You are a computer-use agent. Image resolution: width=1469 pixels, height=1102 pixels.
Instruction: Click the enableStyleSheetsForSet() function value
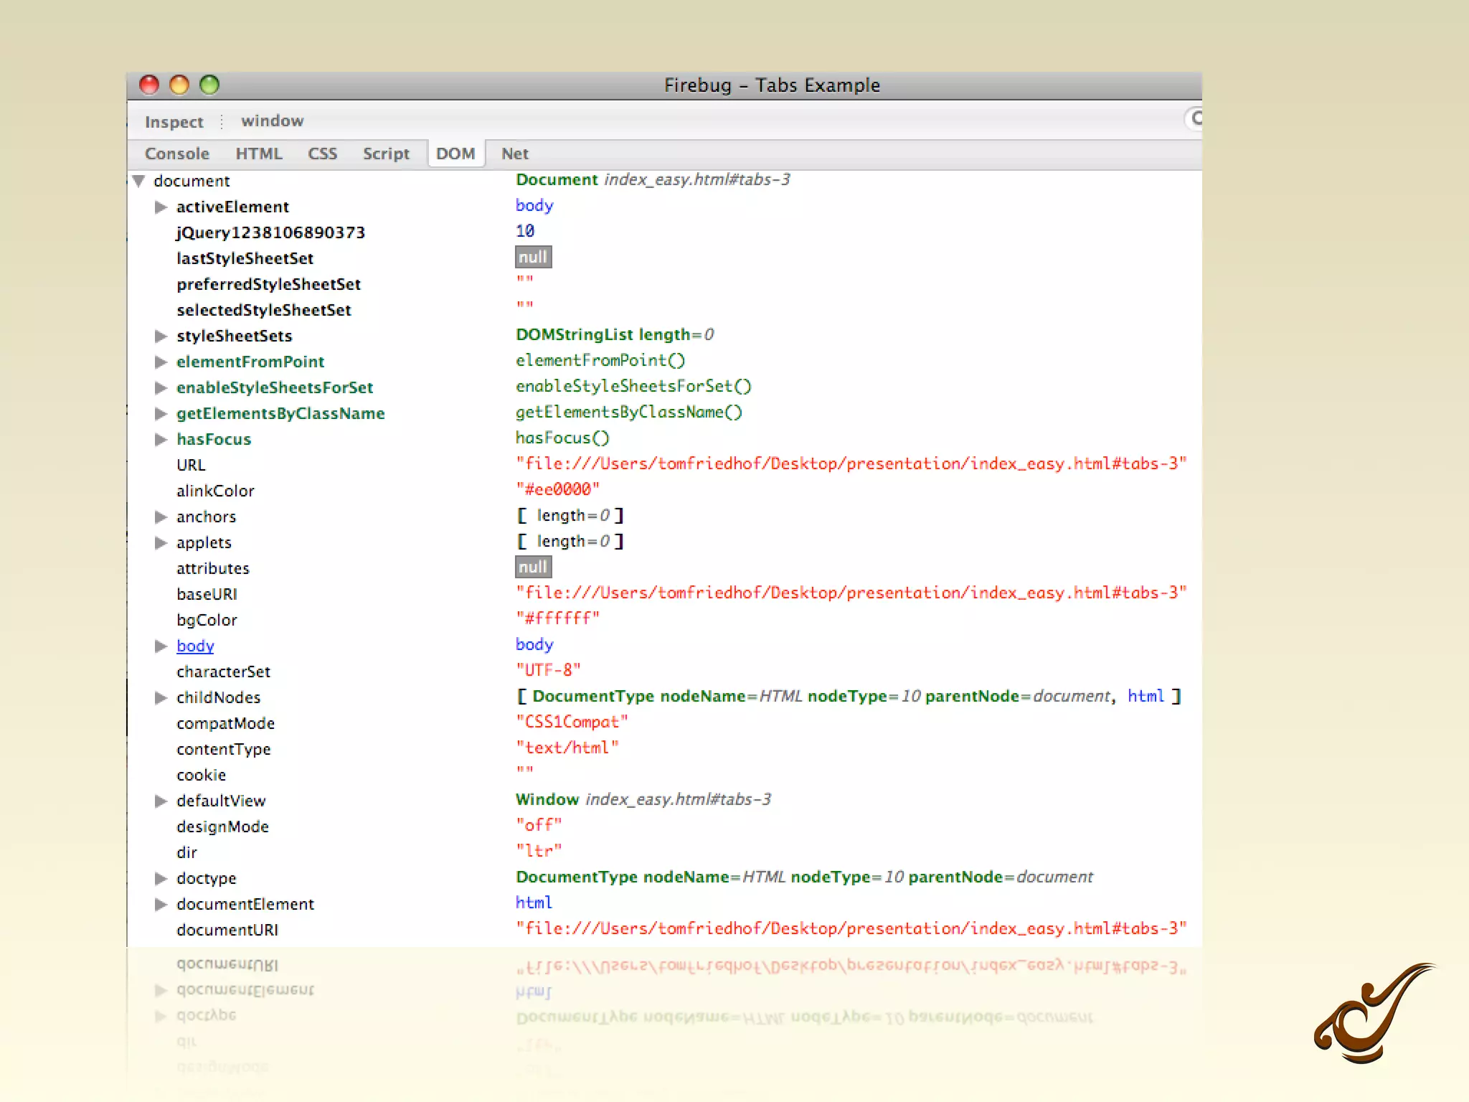(633, 386)
